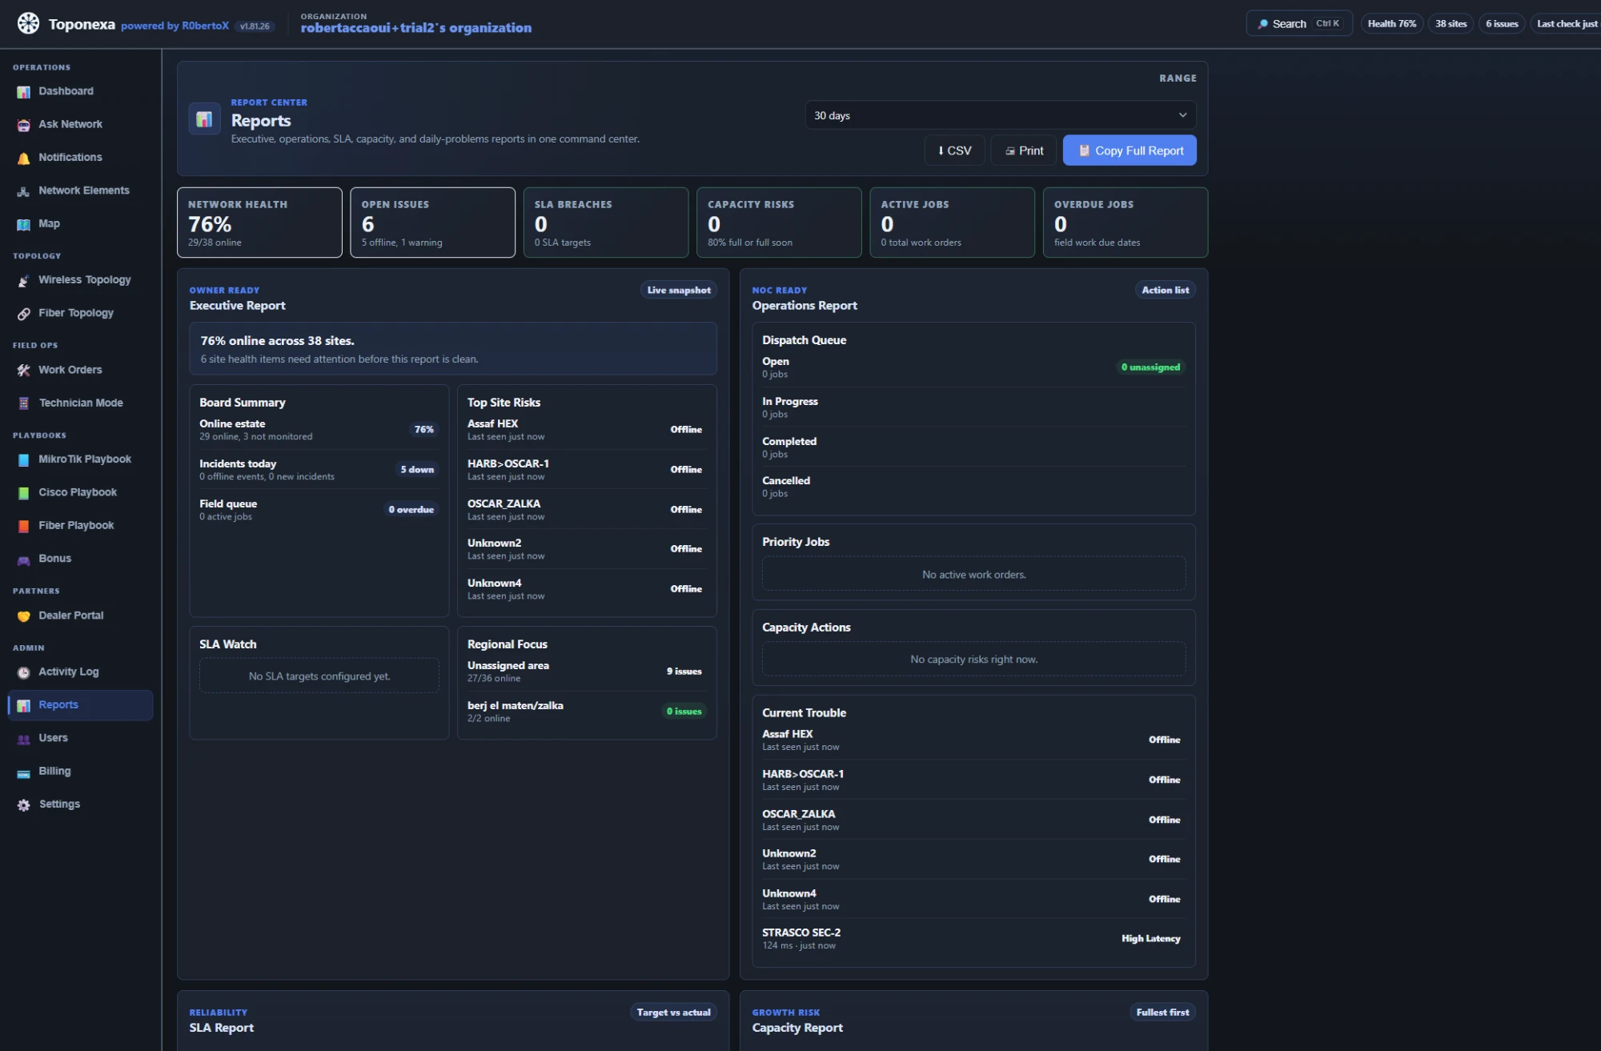Open the Billing menu item
Image resolution: width=1601 pixels, height=1051 pixels.
[x=80, y=772]
